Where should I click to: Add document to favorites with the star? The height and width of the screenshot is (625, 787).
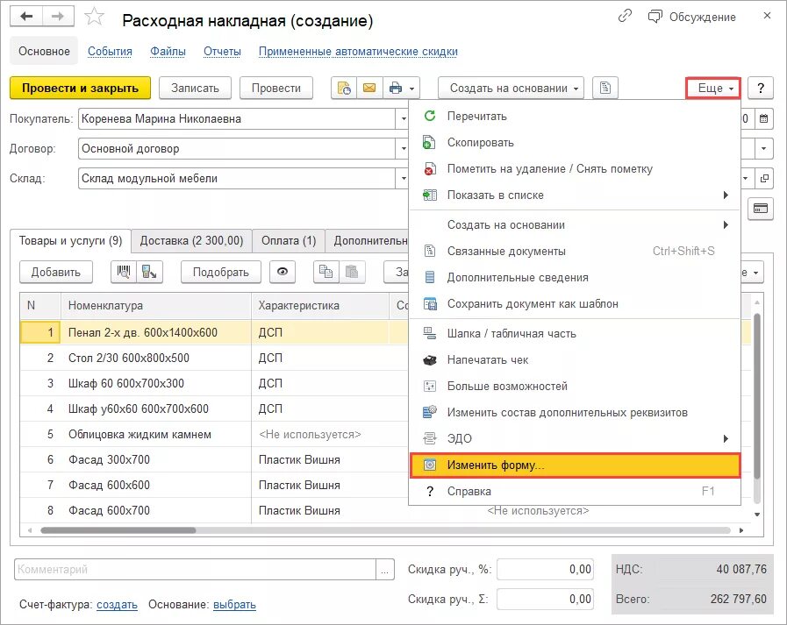click(x=95, y=17)
